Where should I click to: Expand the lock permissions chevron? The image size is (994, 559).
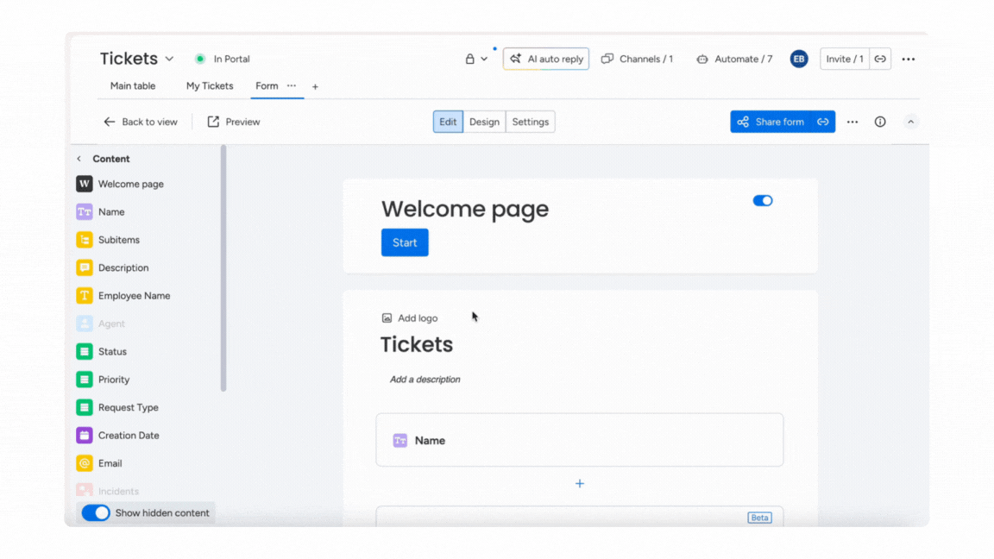pos(484,59)
